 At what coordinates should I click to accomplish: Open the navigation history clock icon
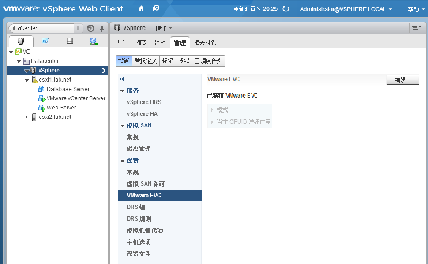(90, 28)
